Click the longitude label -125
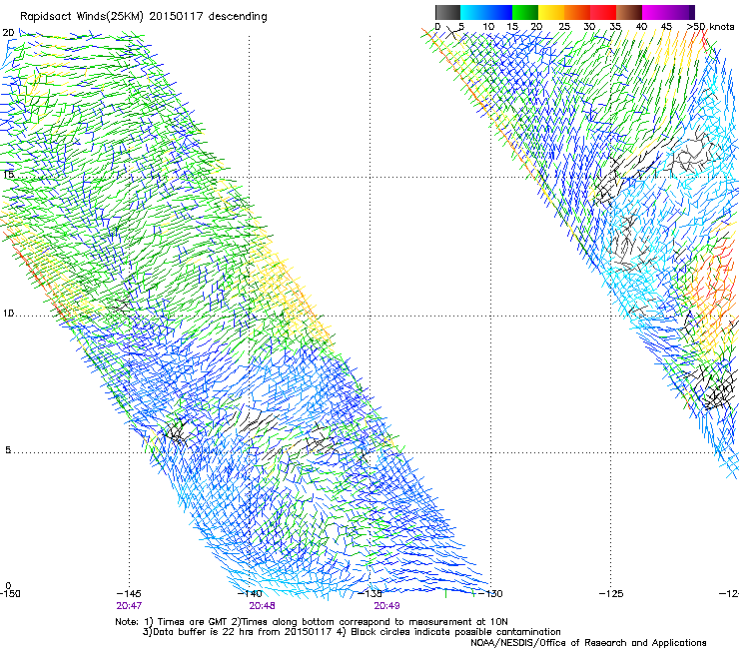Image resolution: width=739 pixels, height=649 pixels. (611, 593)
